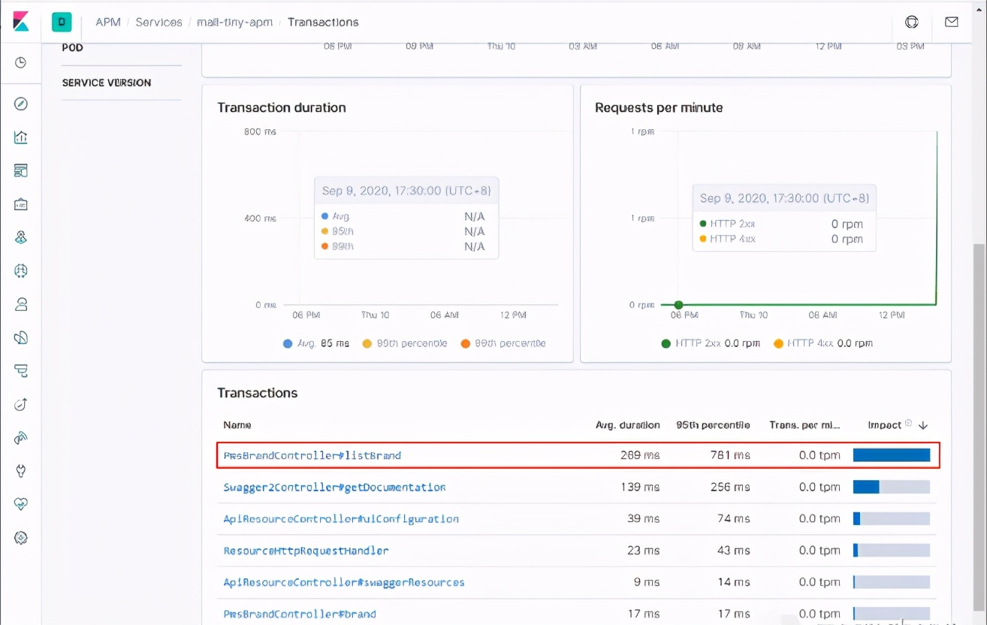Click the green space avatar in header
This screenshot has height=625, width=987.
pos(61,23)
